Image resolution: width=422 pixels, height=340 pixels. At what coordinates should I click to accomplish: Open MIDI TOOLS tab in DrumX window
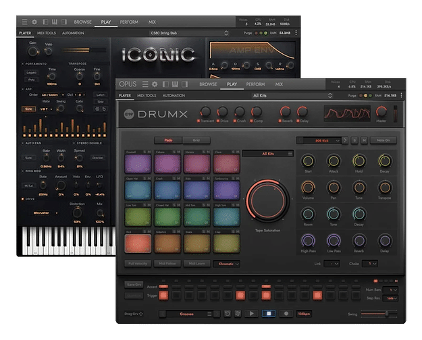[x=147, y=96]
